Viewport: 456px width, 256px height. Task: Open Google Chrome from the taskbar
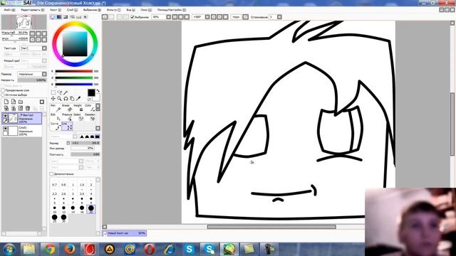50,249
